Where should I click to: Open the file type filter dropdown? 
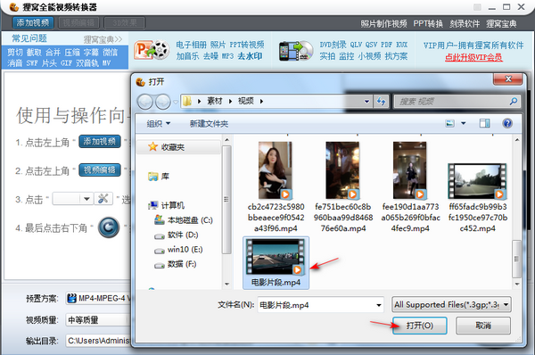coord(451,304)
